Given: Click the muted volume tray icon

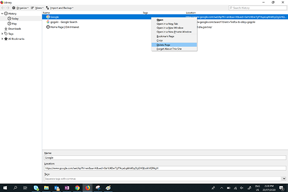Looking at the screenshot, I should (242, 188).
